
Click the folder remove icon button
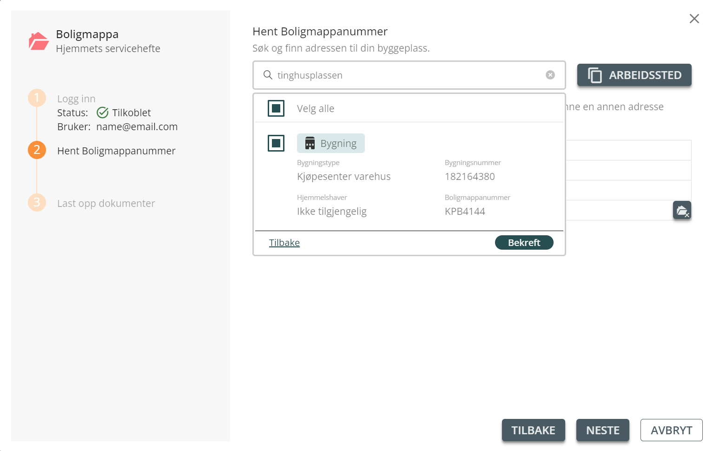click(x=682, y=210)
